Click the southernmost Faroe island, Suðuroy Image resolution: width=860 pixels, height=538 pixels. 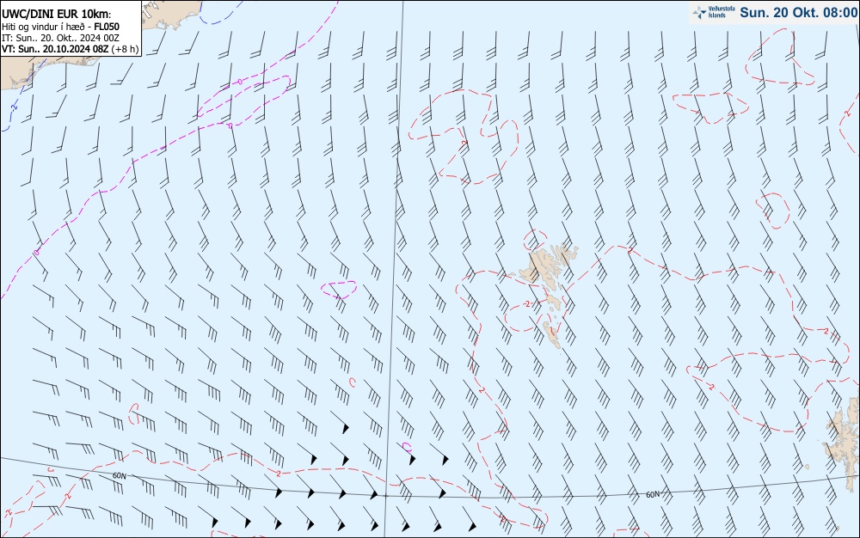552,334
